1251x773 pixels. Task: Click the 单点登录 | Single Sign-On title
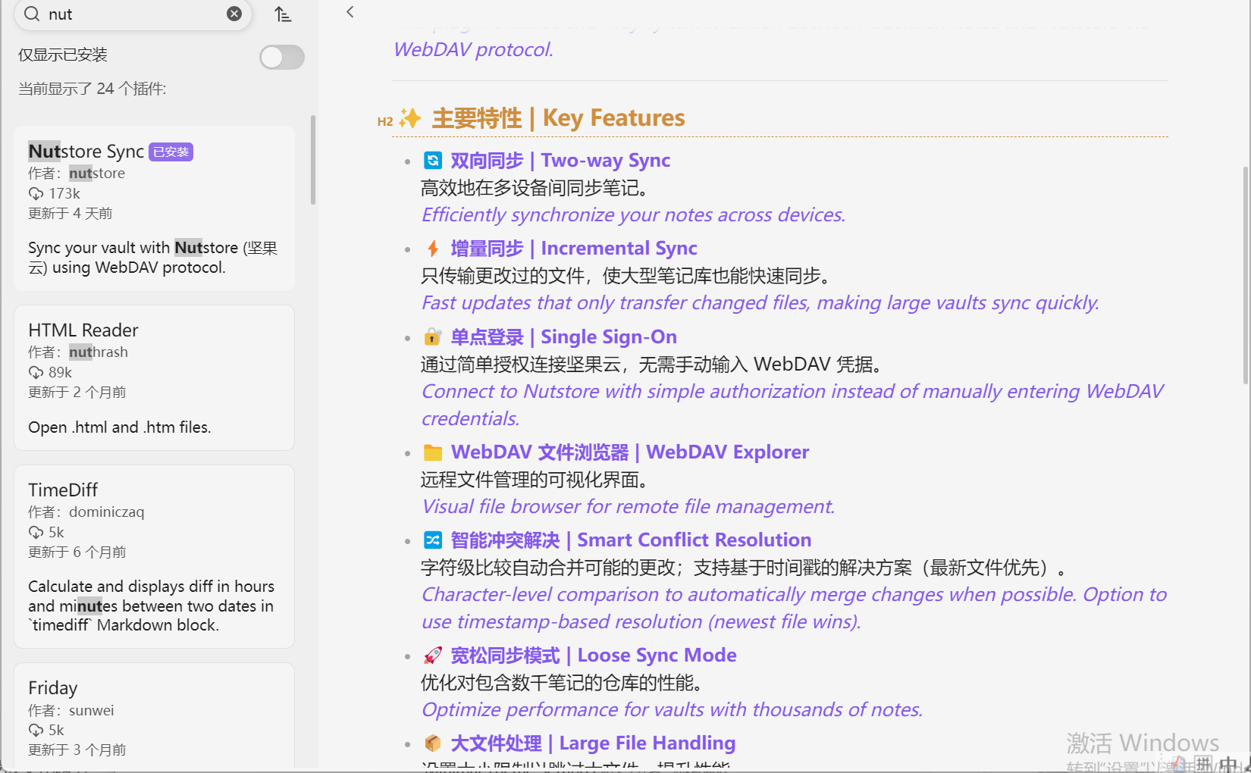tap(563, 337)
